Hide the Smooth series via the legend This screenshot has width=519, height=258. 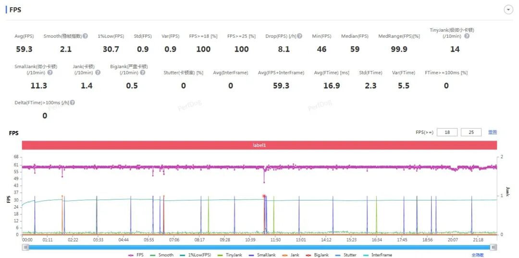(x=162, y=255)
